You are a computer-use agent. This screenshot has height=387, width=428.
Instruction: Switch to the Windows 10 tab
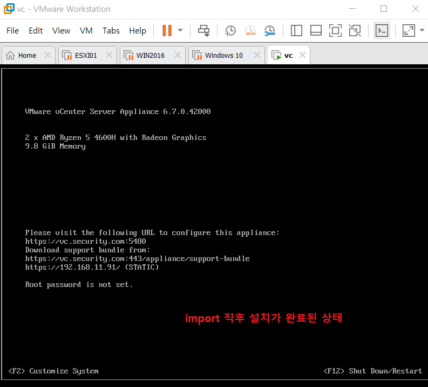226,56
